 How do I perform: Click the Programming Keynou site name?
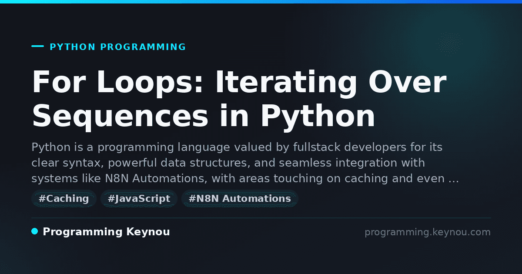click(106, 232)
